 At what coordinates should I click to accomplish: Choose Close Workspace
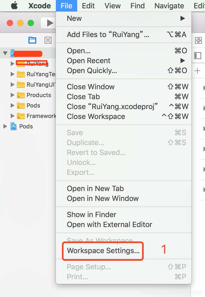coord(124,116)
